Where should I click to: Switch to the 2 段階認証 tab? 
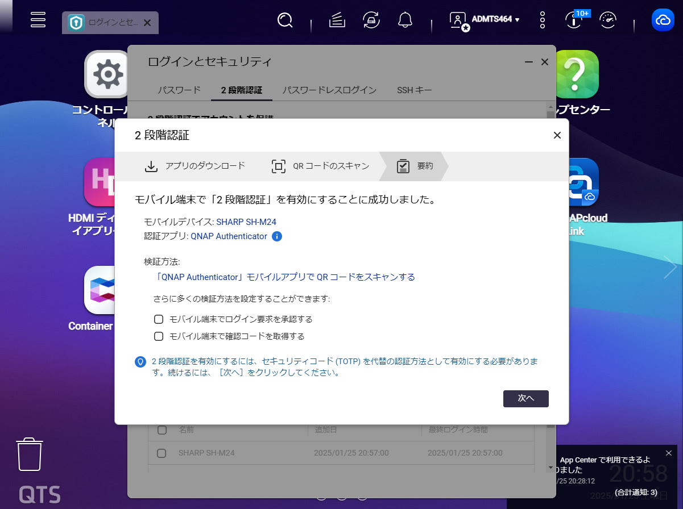point(242,90)
